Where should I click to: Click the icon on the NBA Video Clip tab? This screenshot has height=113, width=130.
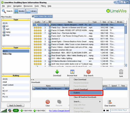click(x=33, y=16)
